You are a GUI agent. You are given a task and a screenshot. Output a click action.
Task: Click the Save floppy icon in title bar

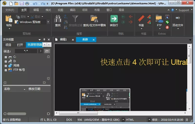(x=22, y=4)
